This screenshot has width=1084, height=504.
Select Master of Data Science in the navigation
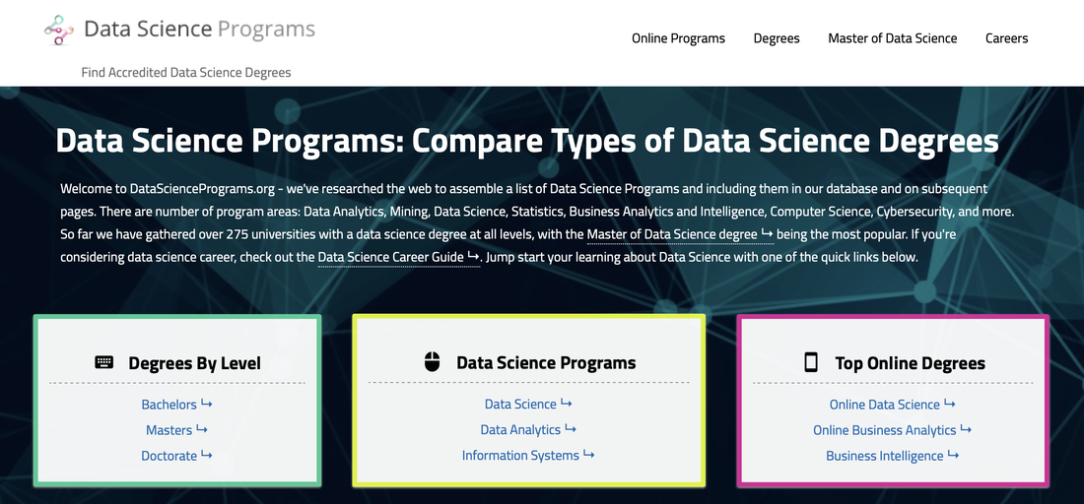pyautogui.click(x=893, y=38)
